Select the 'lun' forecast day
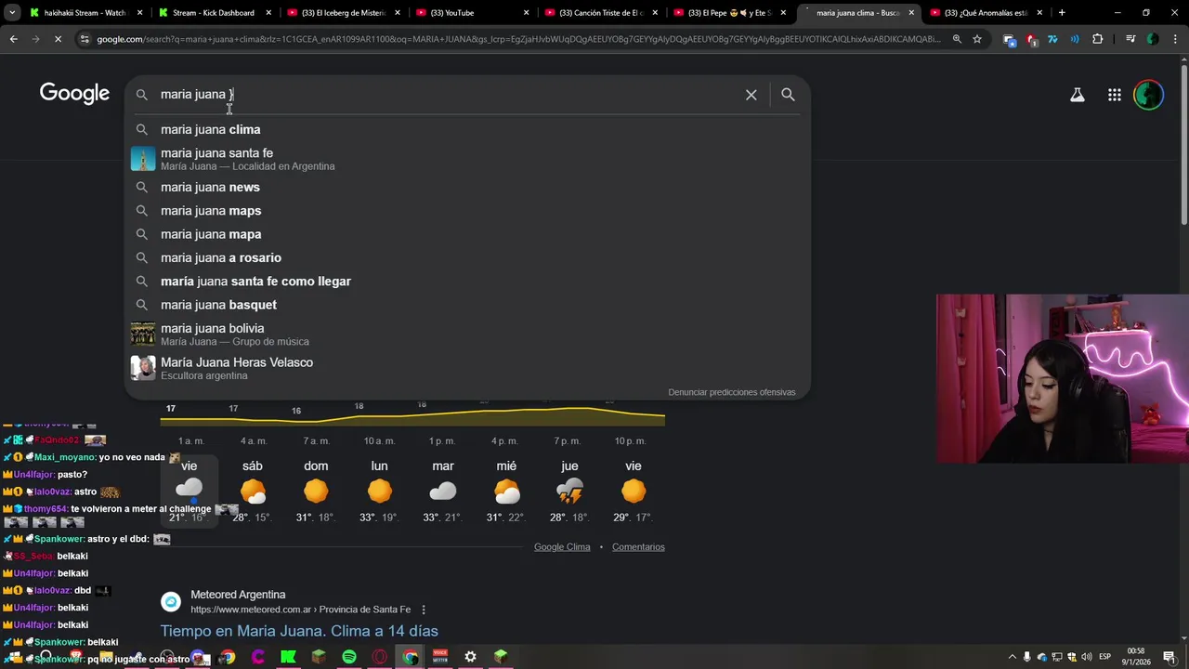The height and width of the screenshot is (669, 1189). (379, 491)
